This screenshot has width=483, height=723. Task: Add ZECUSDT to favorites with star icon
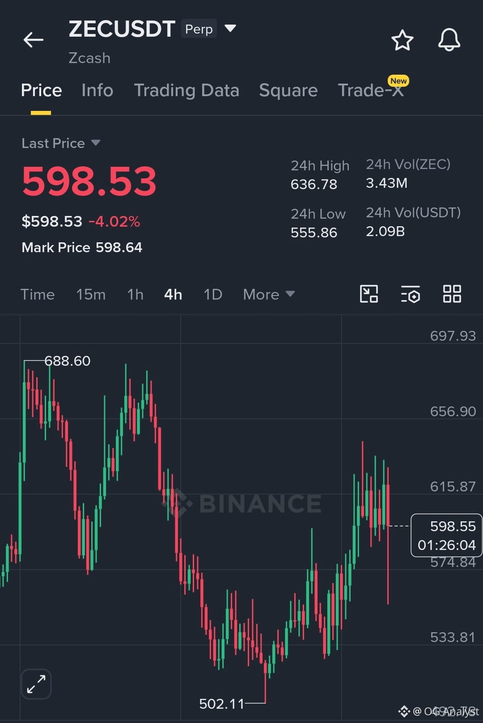pyautogui.click(x=402, y=40)
